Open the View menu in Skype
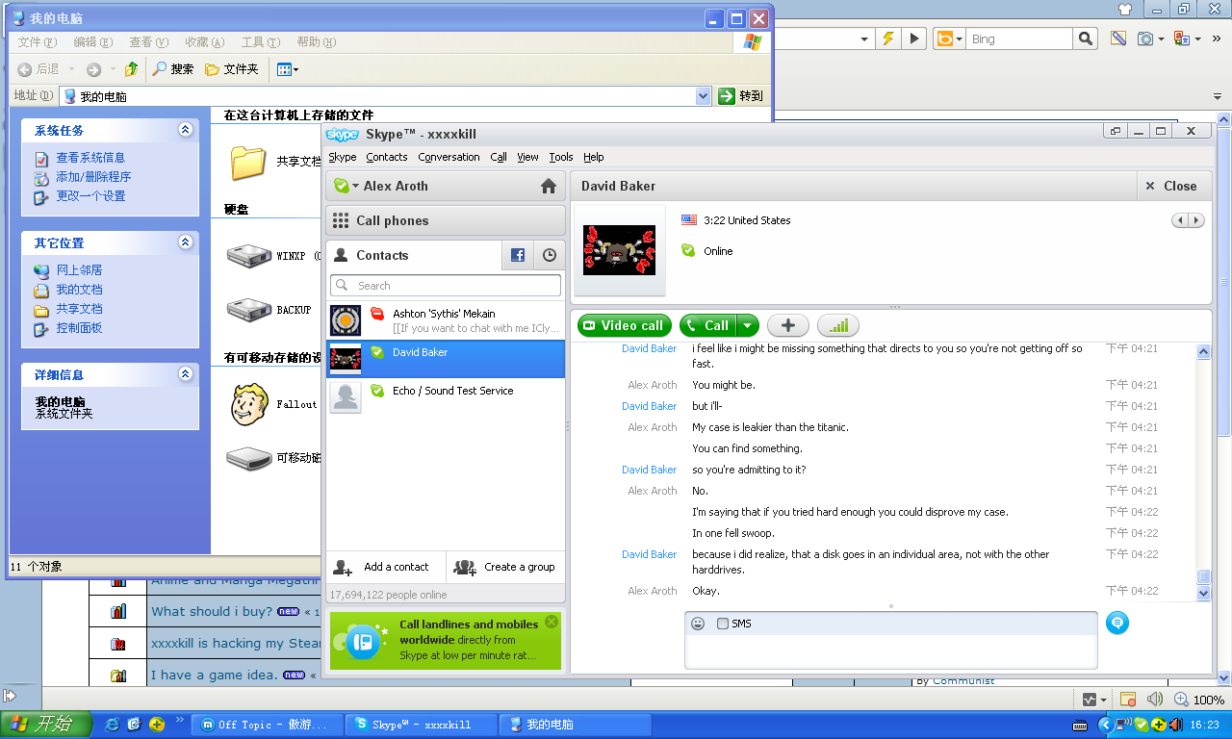Screen dimensions: 1232x739 (527, 157)
